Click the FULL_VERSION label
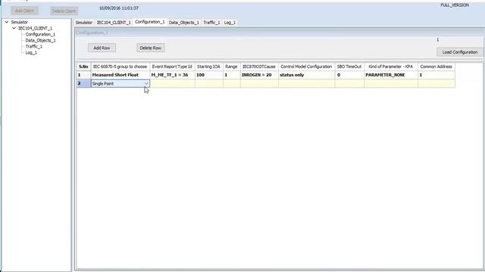Image resolution: width=485 pixels, height=272 pixels. pos(455,5)
